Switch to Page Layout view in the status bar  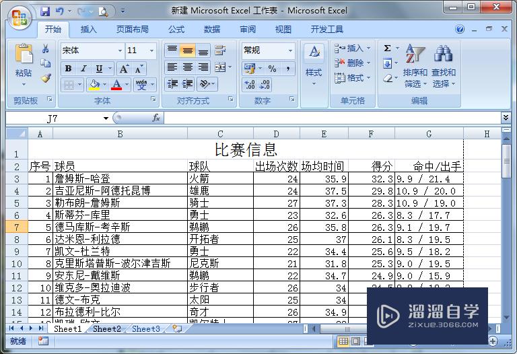(355, 341)
